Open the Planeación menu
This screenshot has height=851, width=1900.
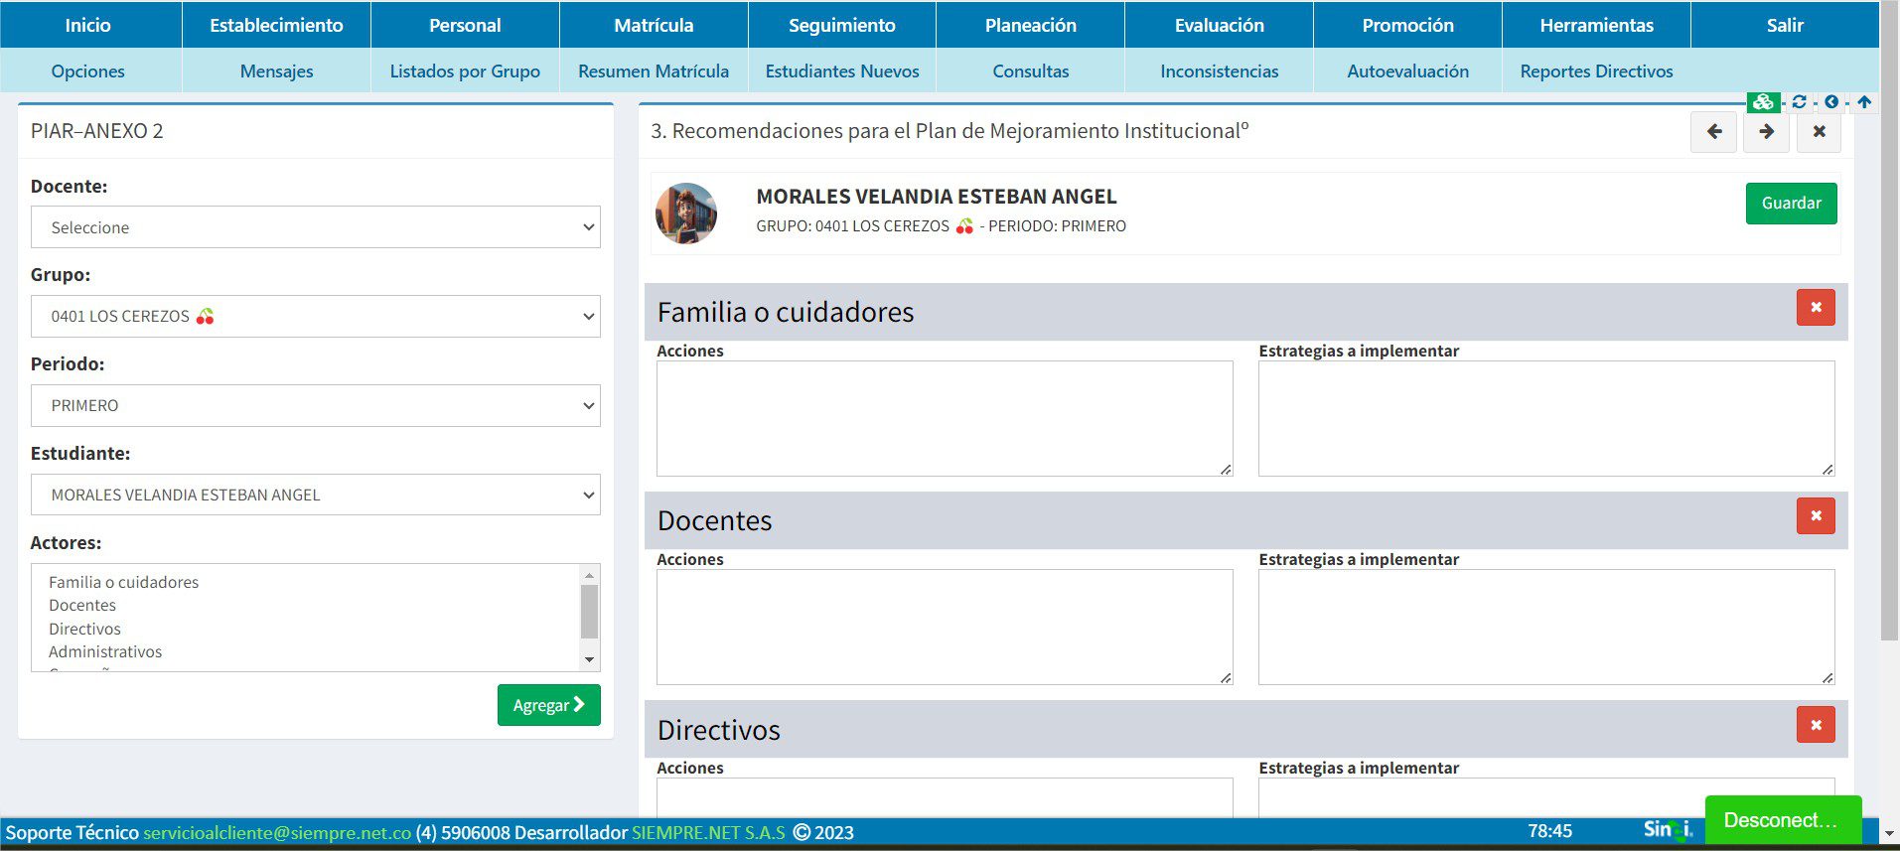coord(1031,25)
